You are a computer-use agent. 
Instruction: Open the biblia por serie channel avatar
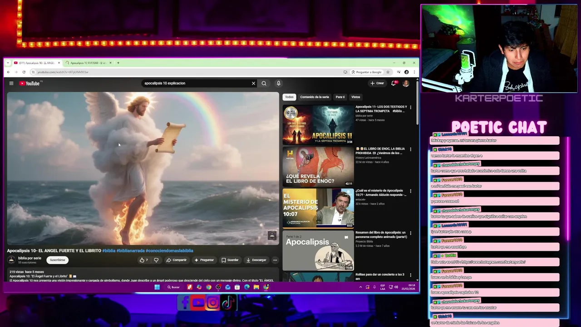point(11,260)
